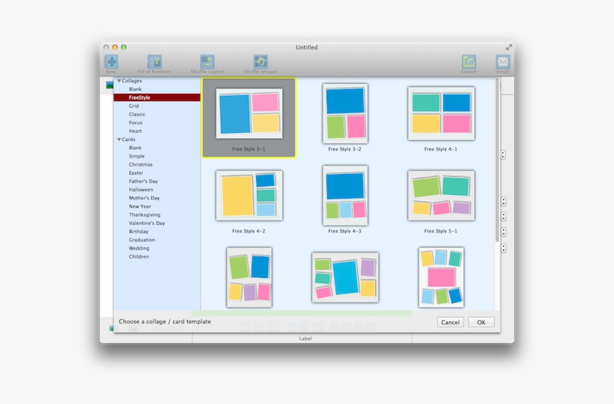Collapse the Cards category triangle
Screen dimensions: 614x404
119,139
